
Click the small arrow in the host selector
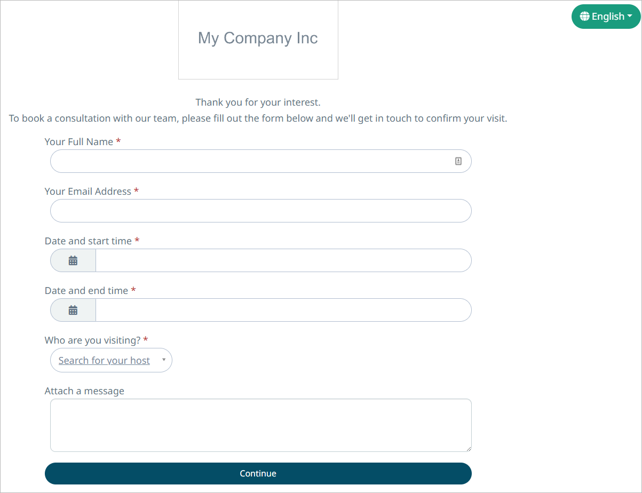[164, 360]
